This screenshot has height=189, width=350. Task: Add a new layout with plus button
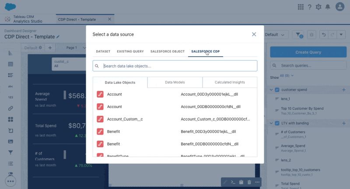50,48
